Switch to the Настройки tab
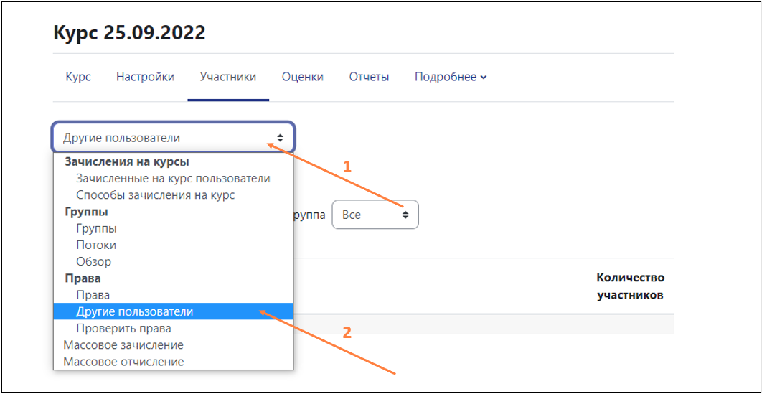This screenshot has width=762, height=394. pos(146,77)
